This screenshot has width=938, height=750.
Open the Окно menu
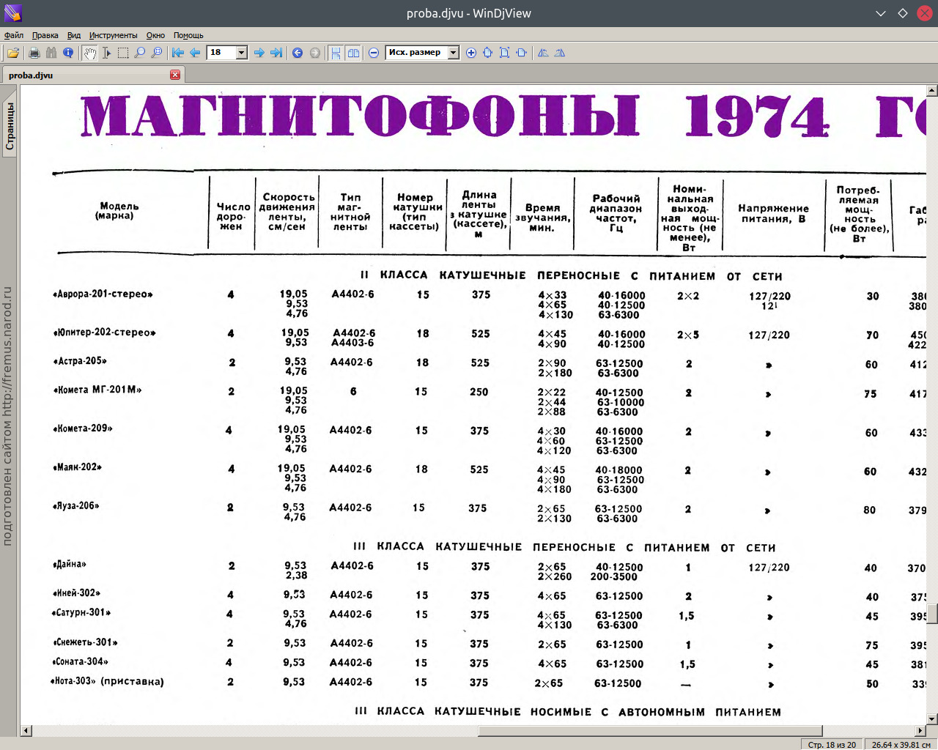155,35
